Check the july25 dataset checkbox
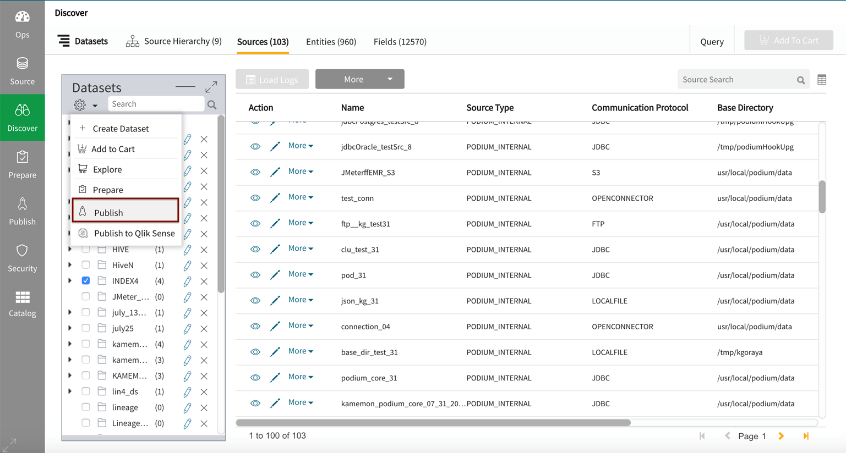Image resolution: width=846 pixels, height=453 pixels. coord(86,328)
